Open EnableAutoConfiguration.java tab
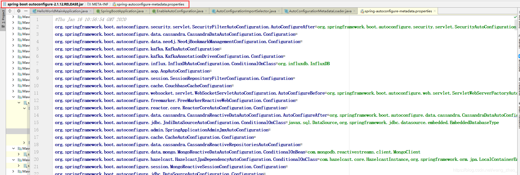 [x=180, y=11]
